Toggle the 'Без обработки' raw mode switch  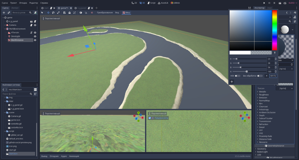tap(260, 76)
